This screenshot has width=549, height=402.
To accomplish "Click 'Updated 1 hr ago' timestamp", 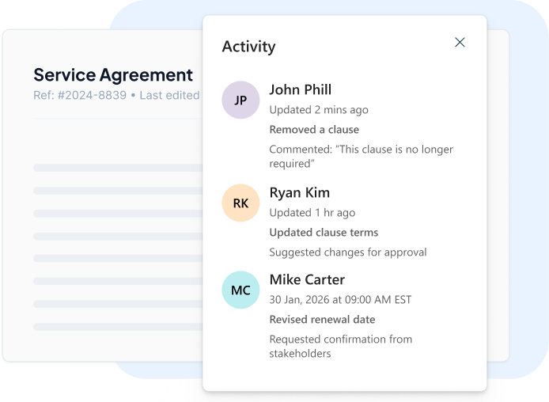I will tap(312, 213).
